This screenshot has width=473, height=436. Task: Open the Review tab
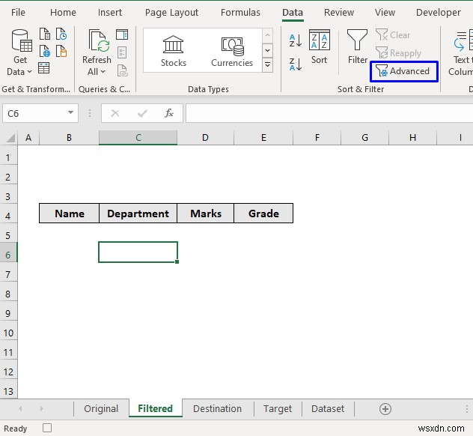(x=339, y=13)
